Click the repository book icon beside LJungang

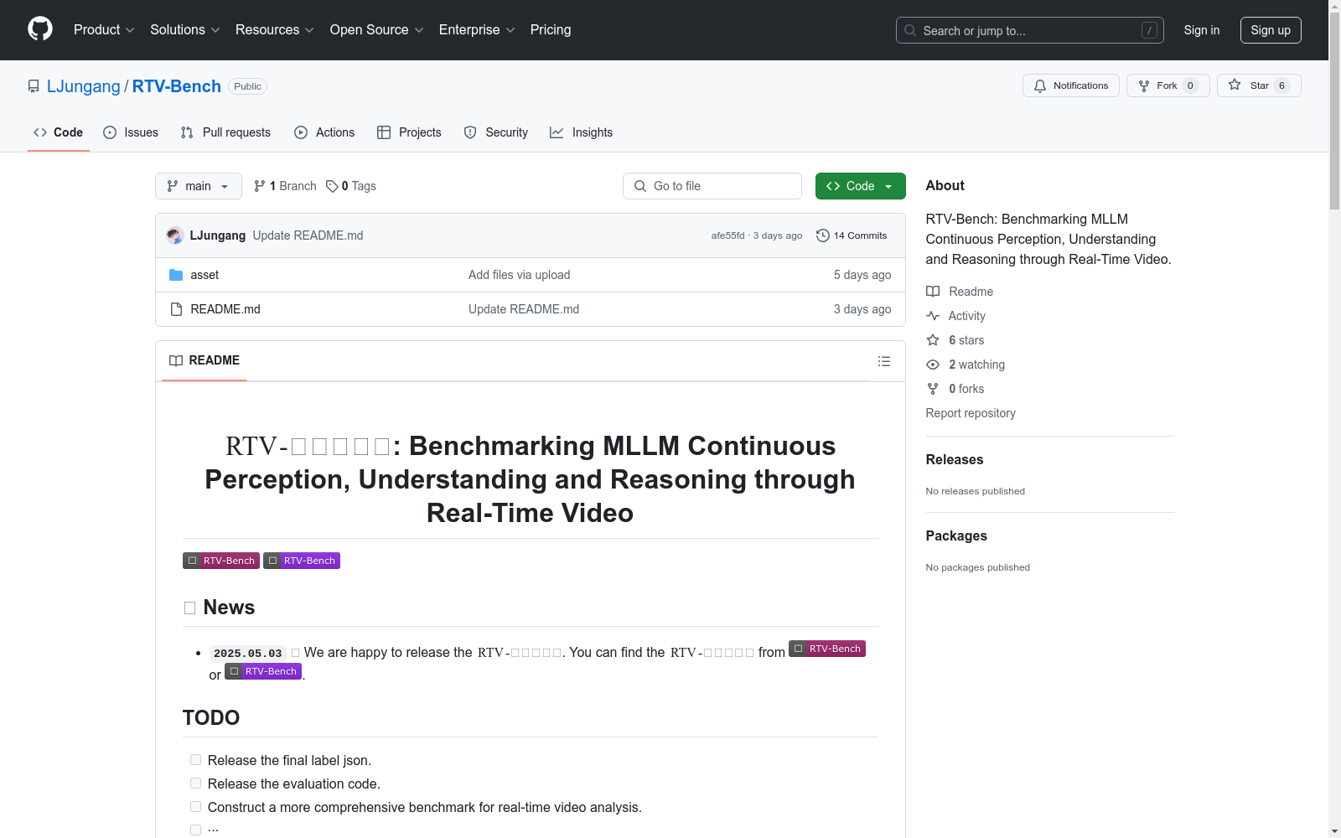pos(34,86)
